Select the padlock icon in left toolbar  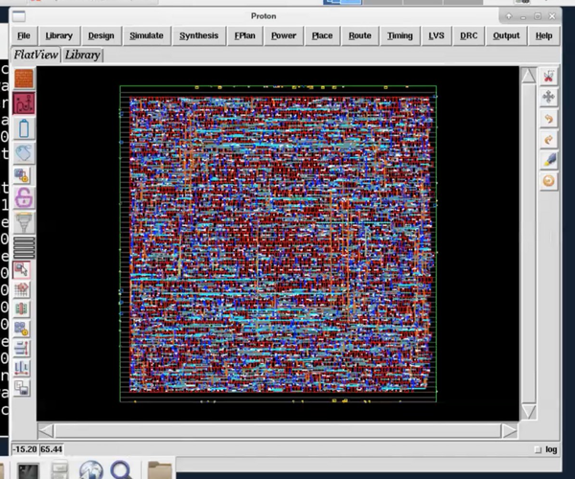coord(23,198)
